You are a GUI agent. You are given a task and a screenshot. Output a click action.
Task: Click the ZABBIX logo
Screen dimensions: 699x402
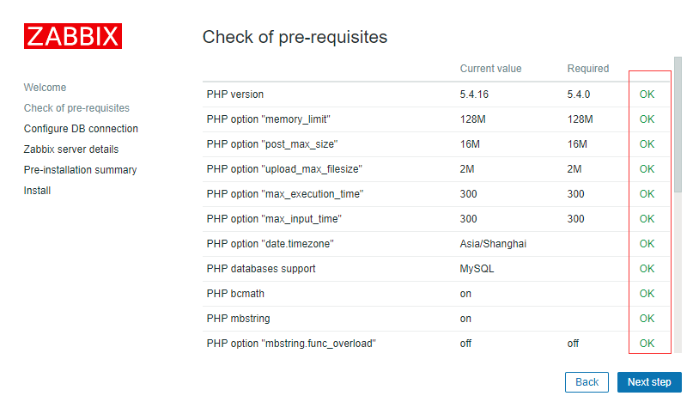(73, 36)
